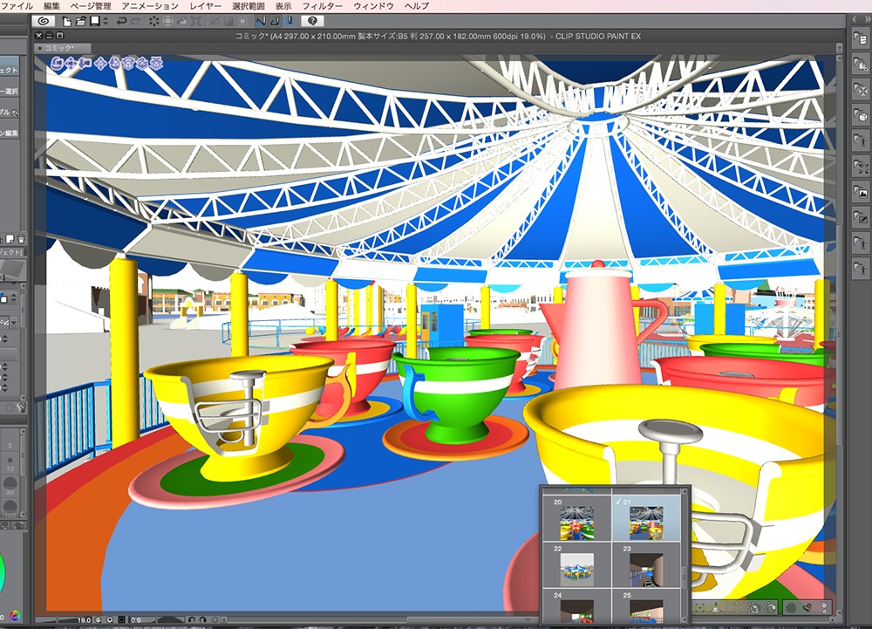Click the Scale/Rotate transform toolbar icon
The height and width of the screenshot is (629, 872).
[x=195, y=21]
